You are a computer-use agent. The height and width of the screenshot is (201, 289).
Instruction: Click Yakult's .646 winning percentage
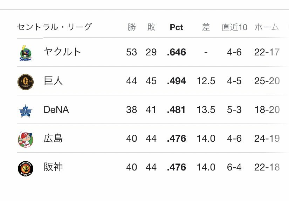point(177,52)
